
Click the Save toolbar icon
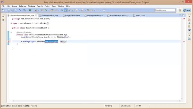[9, 10]
